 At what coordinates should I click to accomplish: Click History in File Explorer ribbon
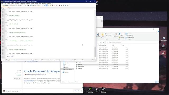click(x=121, y=38)
